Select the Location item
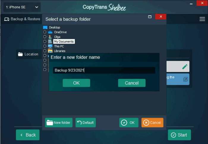The height and width of the screenshot is (144, 208). (28, 54)
